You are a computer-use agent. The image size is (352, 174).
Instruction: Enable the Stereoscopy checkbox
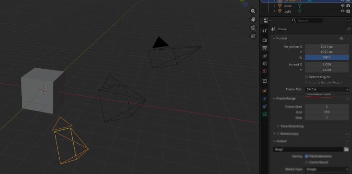point(278,134)
